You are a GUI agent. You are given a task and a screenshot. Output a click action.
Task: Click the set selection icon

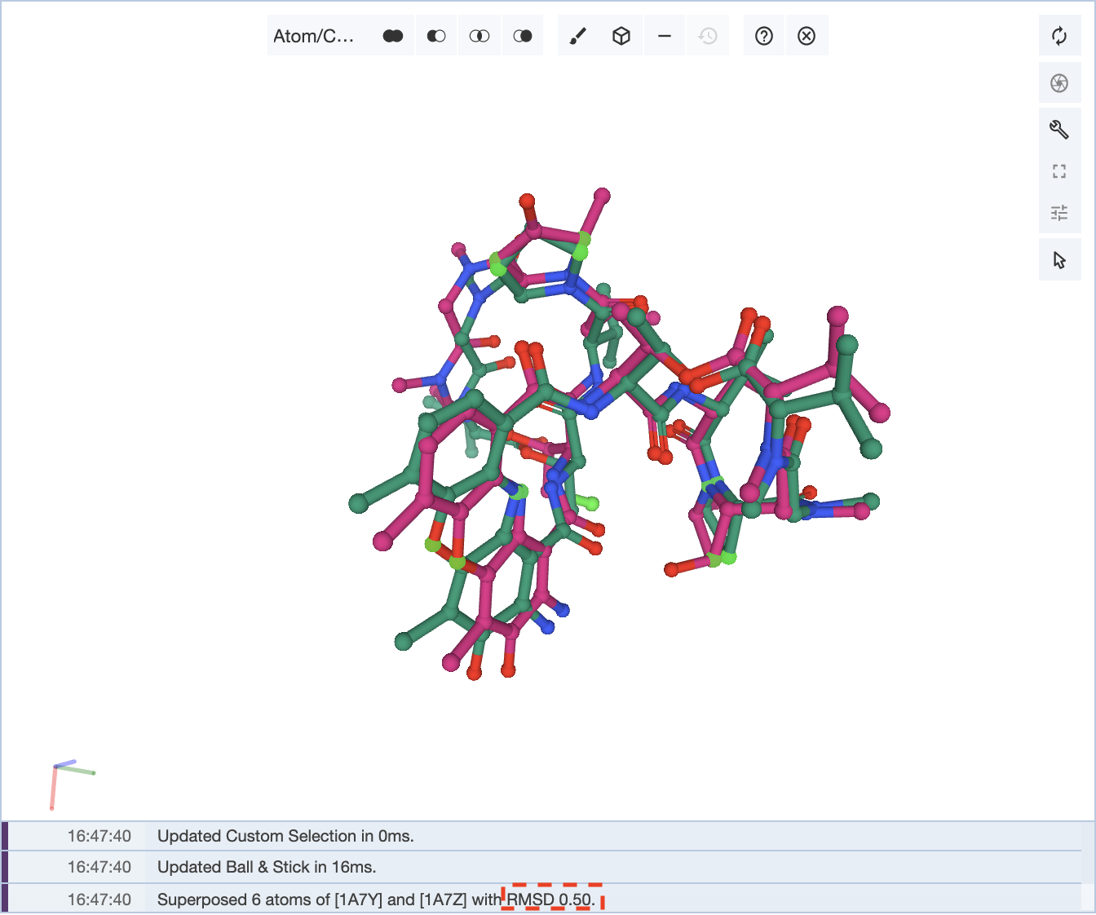(523, 36)
